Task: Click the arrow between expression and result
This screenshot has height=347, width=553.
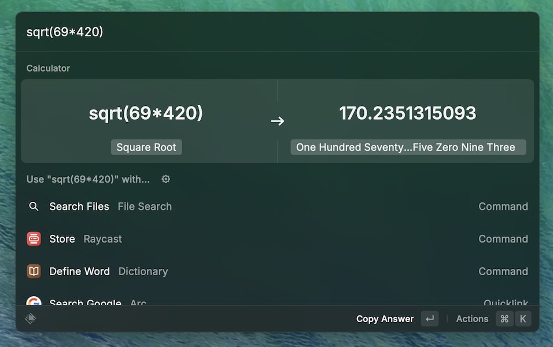Action: (278, 121)
